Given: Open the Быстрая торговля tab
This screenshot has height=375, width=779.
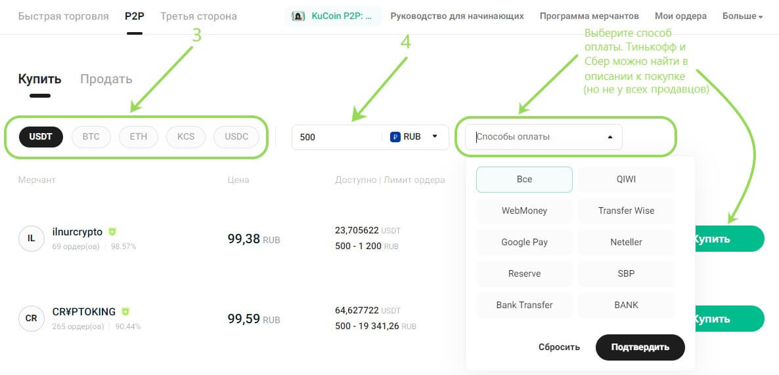Looking at the screenshot, I should tap(64, 16).
